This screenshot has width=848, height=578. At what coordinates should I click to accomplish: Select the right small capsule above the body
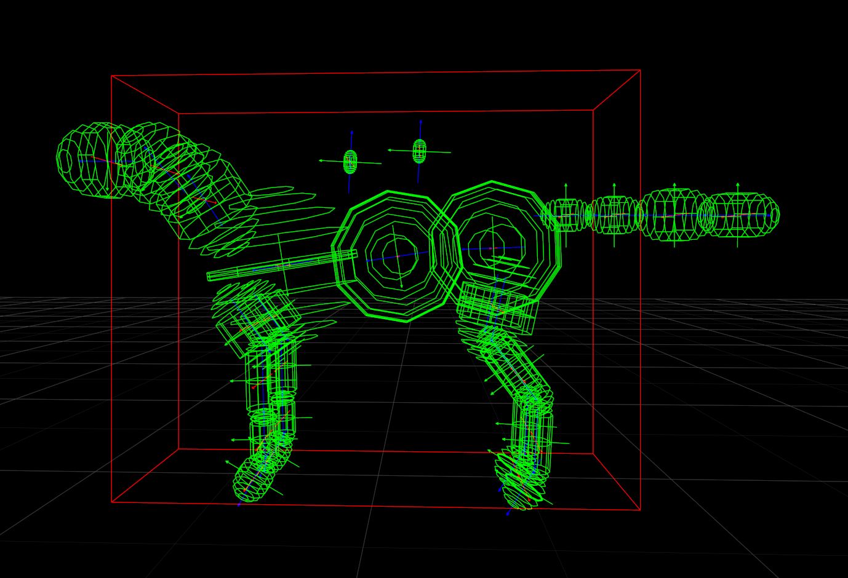(419, 151)
